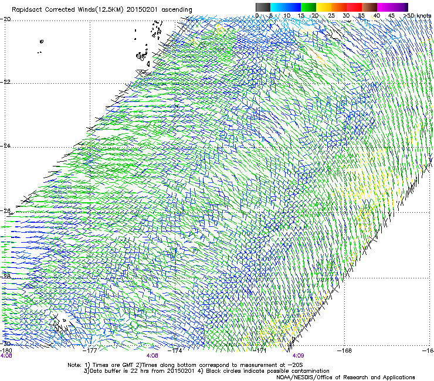
Task: Click the purple 4:08 time label near -174
Action: pyautogui.click(x=152, y=356)
